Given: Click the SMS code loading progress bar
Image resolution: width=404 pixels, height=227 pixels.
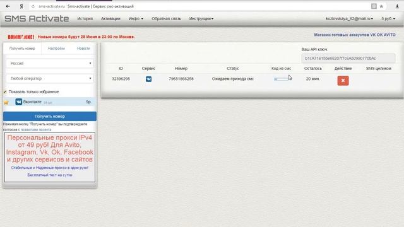Looking at the screenshot, I should [x=282, y=79].
